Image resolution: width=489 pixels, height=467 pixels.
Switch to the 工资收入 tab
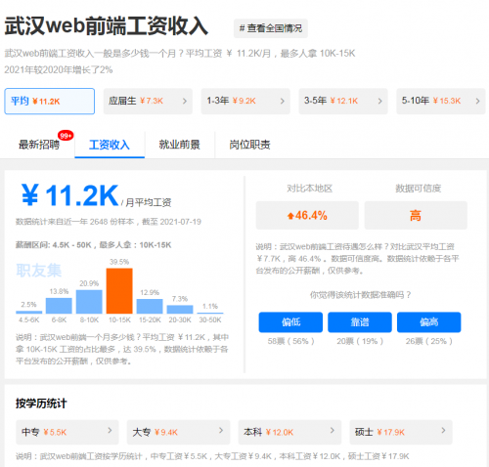pyautogui.click(x=110, y=145)
